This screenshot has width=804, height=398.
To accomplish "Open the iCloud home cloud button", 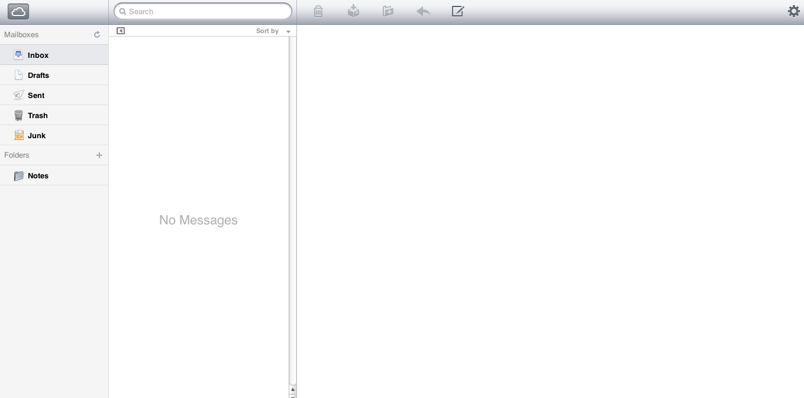I will pyautogui.click(x=18, y=11).
